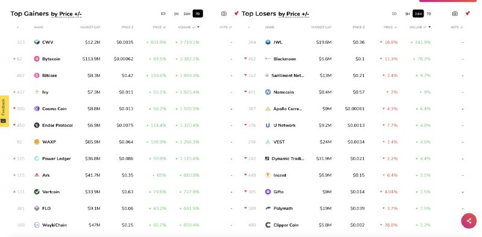Open Top Gainers 'by Price +/-' dropdown
The image size is (482, 237).
(66, 14)
